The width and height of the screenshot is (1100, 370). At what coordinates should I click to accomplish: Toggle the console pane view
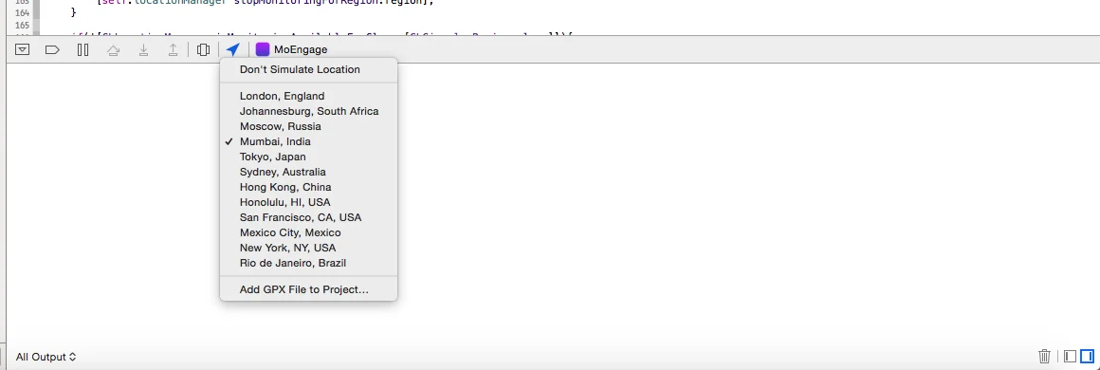1087,357
